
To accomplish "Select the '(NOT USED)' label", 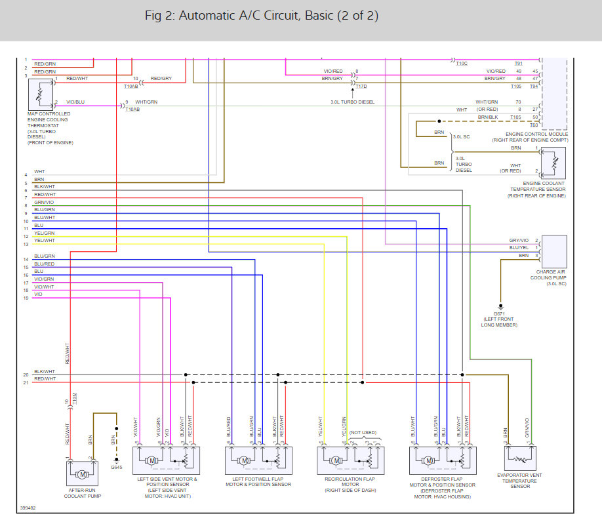I will click(x=363, y=433).
